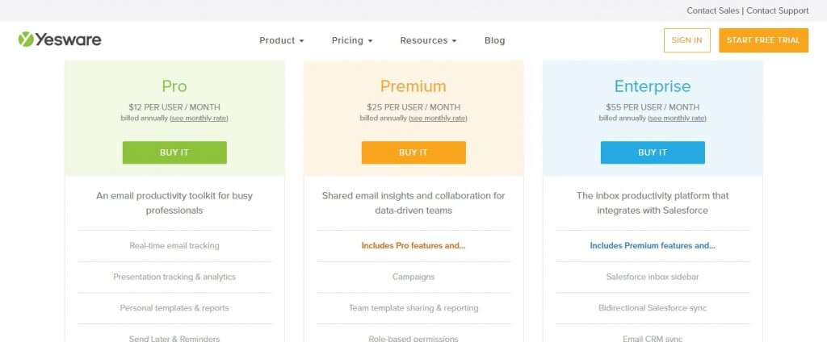Click the Enterprise plan title
This screenshot has width=827, height=342.
[653, 85]
